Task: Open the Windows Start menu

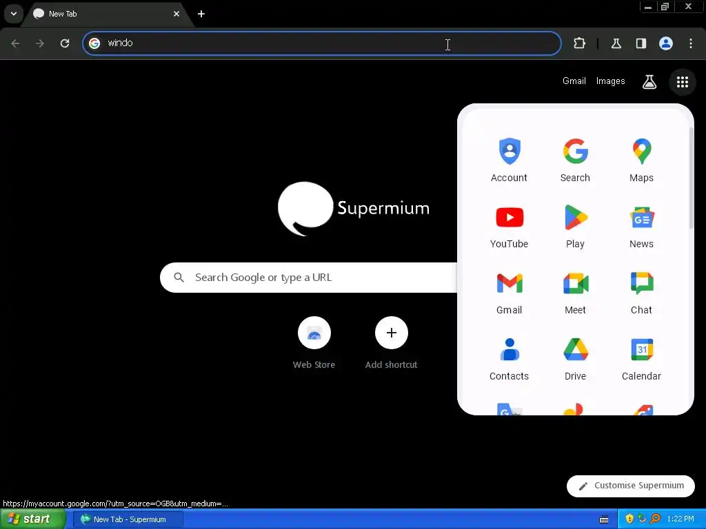Action: click(33, 519)
